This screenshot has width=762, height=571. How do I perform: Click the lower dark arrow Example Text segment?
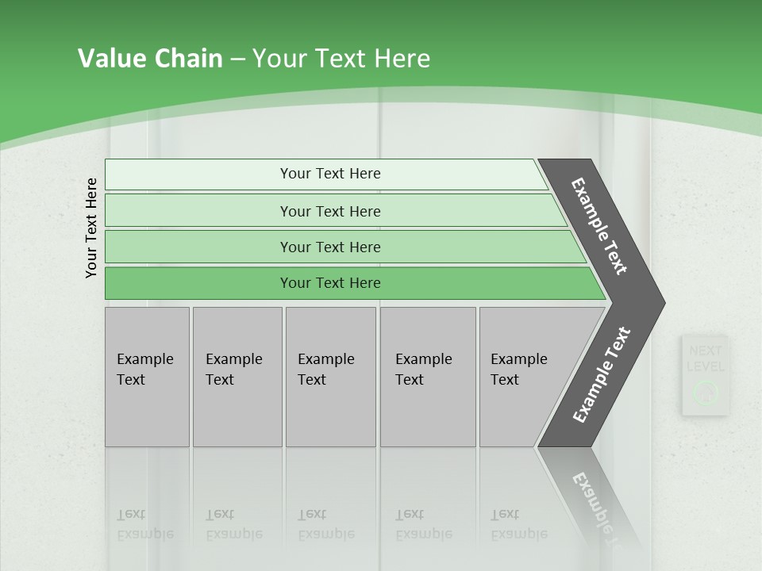602,374
